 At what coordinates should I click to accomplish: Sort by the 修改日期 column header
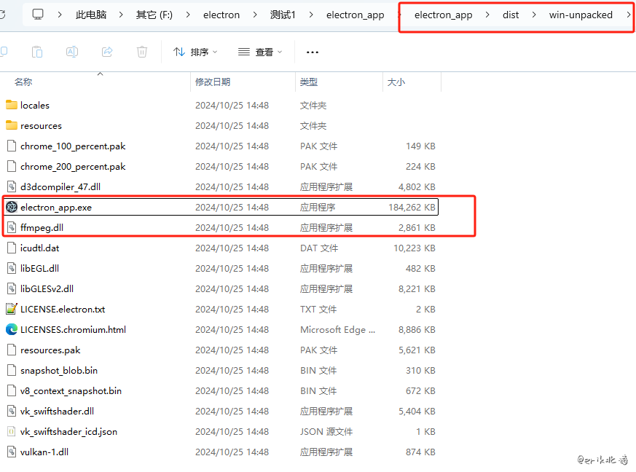click(213, 82)
